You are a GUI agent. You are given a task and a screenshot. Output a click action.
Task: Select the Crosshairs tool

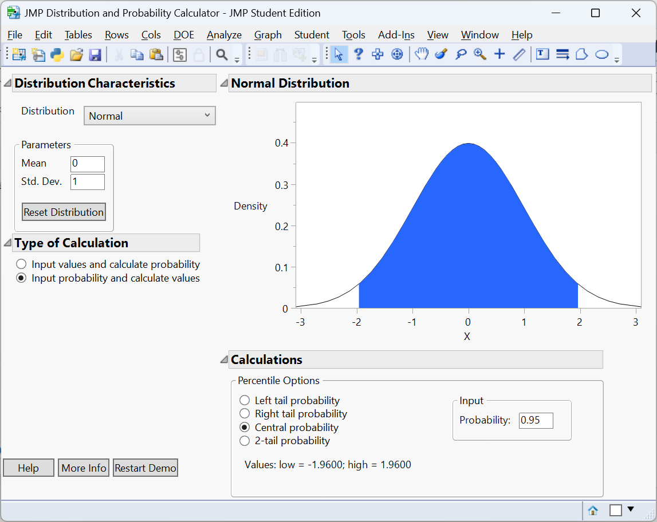pos(499,54)
